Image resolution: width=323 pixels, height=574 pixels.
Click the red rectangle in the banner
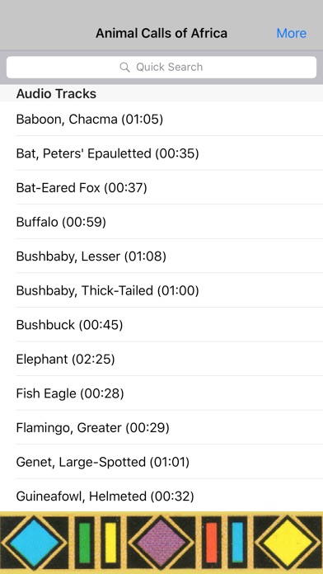tap(212, 543)
